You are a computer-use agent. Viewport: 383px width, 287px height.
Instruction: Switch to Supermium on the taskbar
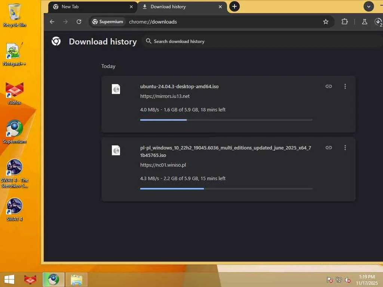53,279
